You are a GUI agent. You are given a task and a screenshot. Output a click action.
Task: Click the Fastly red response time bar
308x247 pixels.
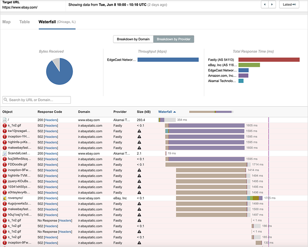[269, 60]
